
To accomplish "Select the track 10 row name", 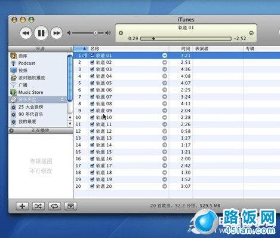I will 104,117.
